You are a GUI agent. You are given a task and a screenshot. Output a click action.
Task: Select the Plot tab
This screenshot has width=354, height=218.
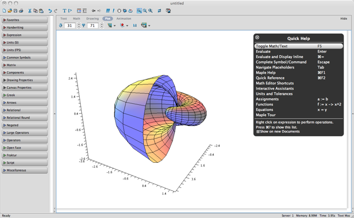[x=107, y=18]
